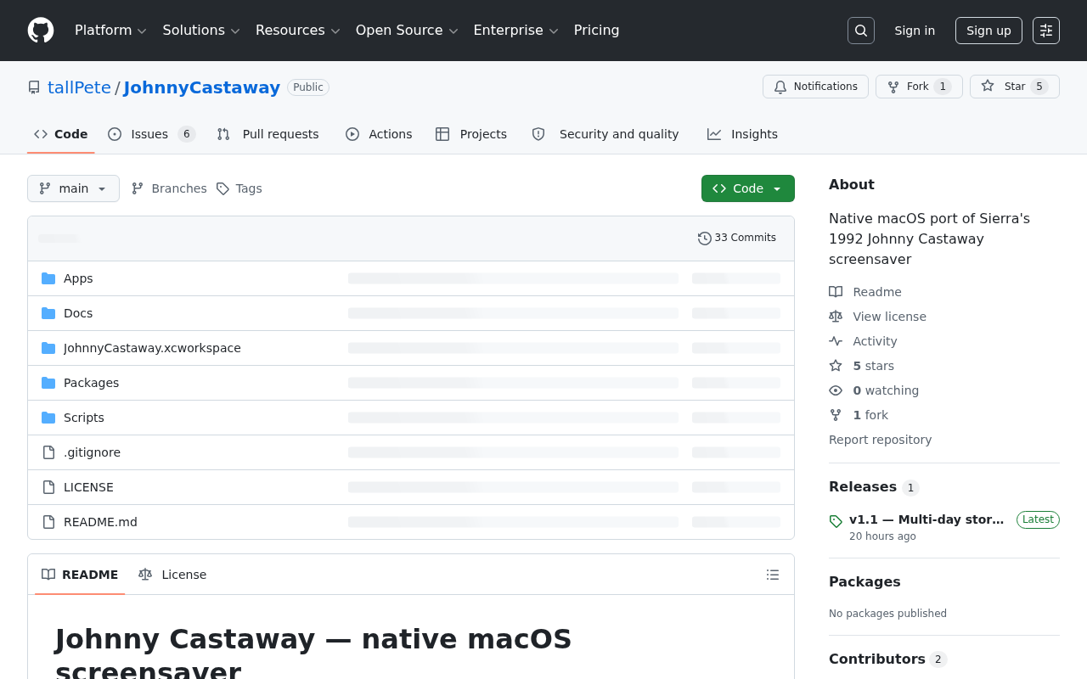This screenshot has width=1087, height=679.
Task: Open the Security and quality tab
Action: (605, 134)
